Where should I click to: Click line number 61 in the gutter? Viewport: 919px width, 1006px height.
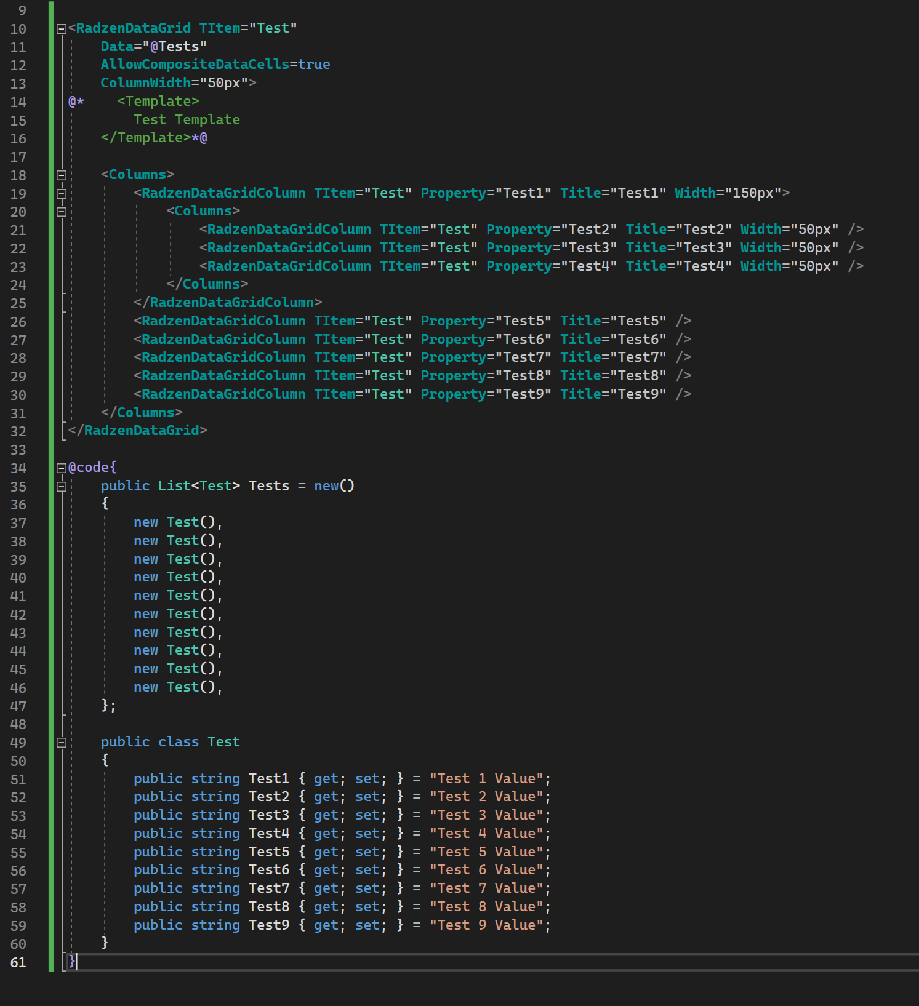[18, 962]
